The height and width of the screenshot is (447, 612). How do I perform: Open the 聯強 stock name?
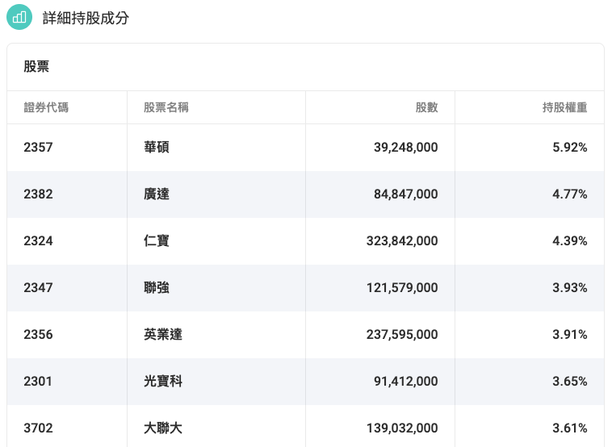point(157,287)
